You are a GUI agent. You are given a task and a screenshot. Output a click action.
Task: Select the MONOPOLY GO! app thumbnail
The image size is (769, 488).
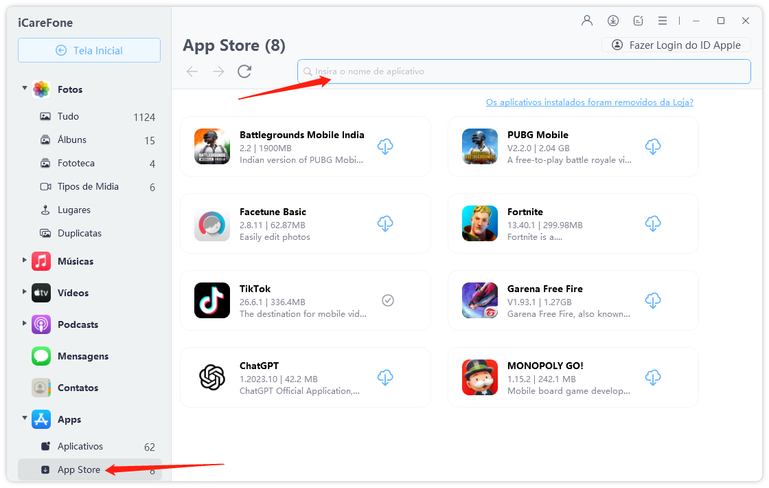click(480, 377)
